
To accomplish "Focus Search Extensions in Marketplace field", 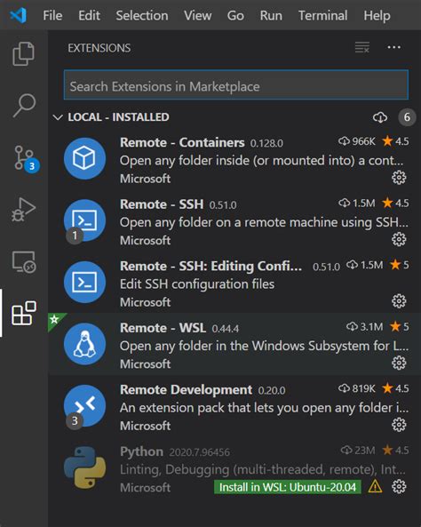I will pos(236,85).
